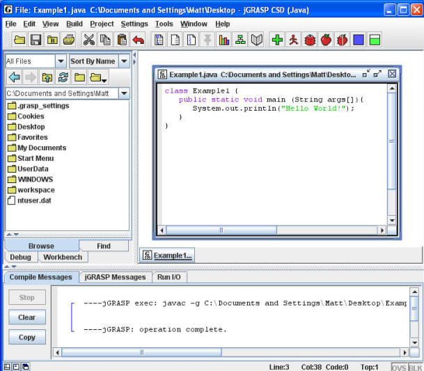Expand the directory path dropdown
This screenshot has width=424, height=371.
point(124,93)
